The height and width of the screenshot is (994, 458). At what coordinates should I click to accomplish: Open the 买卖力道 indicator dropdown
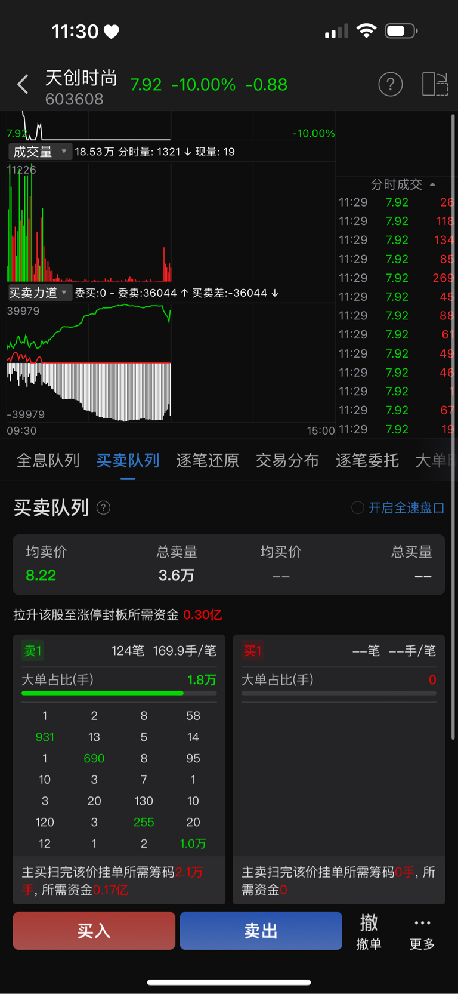point(40,293)
